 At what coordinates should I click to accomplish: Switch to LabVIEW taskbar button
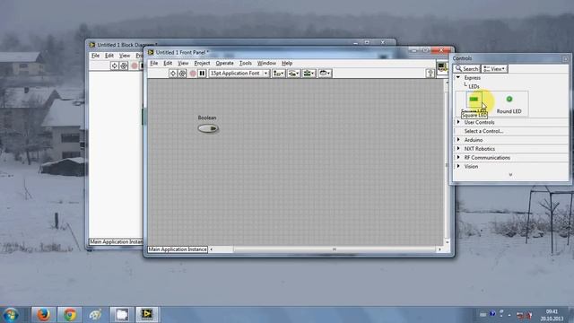147,314
